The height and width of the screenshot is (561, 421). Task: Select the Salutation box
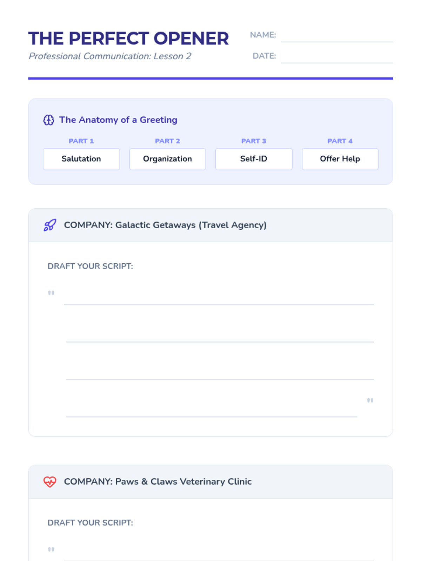pos(81,159)
